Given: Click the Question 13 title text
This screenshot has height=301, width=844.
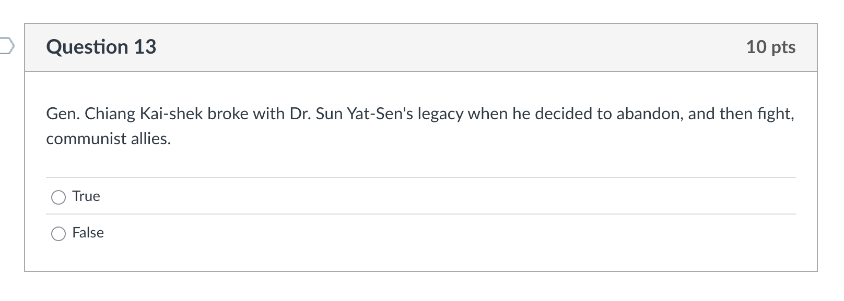Looking at the screenshot, I should coord(101,47).
